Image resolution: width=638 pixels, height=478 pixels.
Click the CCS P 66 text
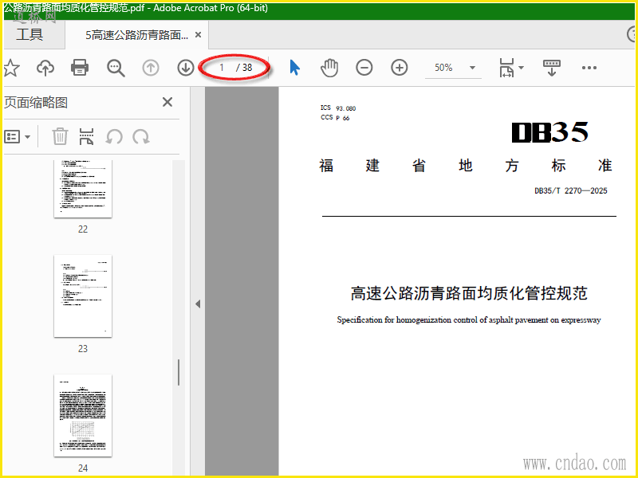[x=335, y=117]
